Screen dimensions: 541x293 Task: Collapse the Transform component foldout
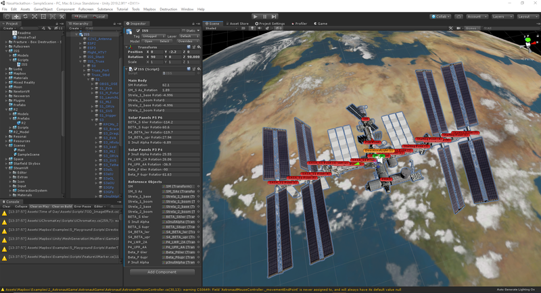[126, 47]
